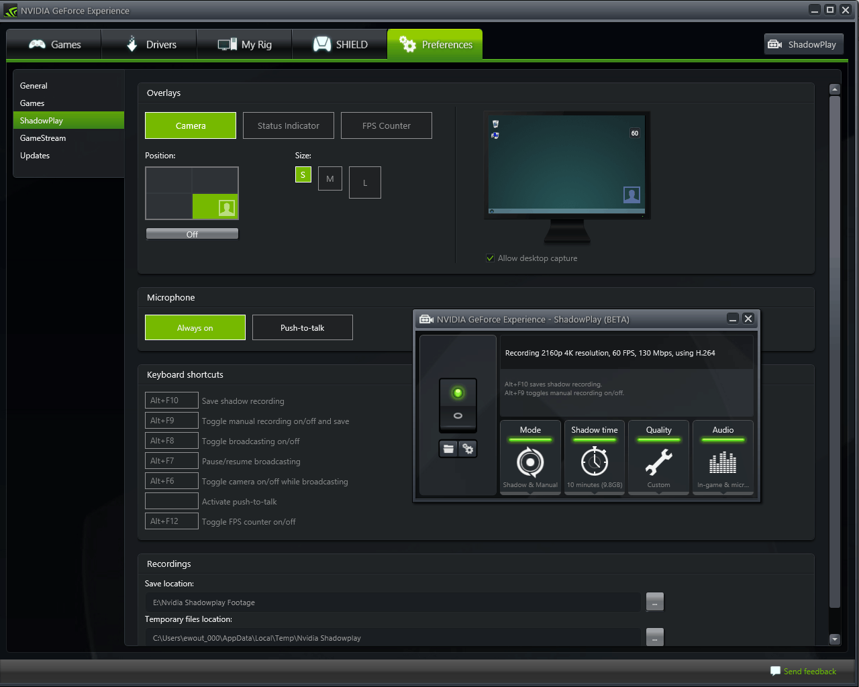Toggle the ShadowPlay power switch

click(458, 405)
